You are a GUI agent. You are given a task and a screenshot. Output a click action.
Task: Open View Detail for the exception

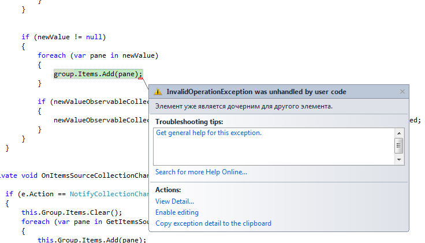(174, 201)
